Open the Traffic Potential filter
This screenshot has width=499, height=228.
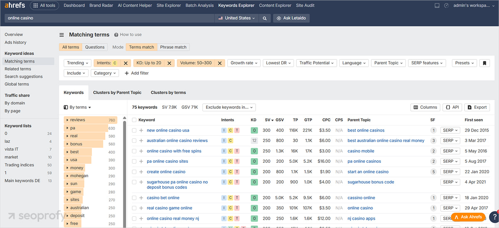point(316,63)
